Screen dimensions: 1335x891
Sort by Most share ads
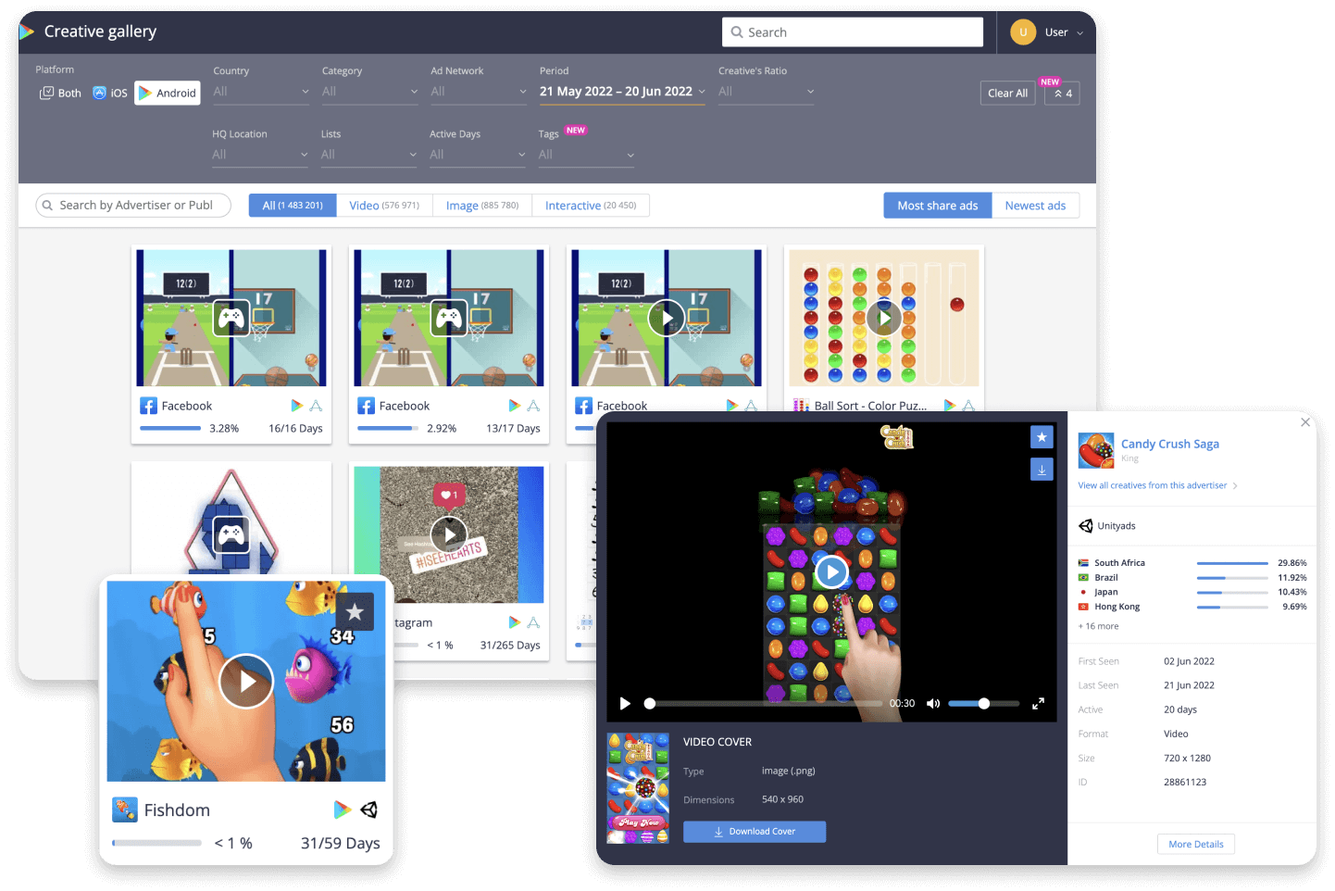coord(937,206)
